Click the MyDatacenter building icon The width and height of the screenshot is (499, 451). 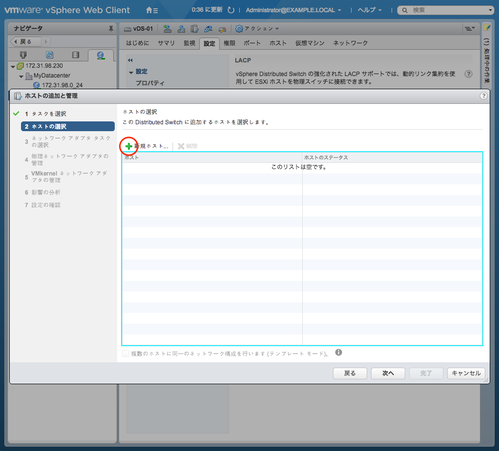click(x=29, y=76)
